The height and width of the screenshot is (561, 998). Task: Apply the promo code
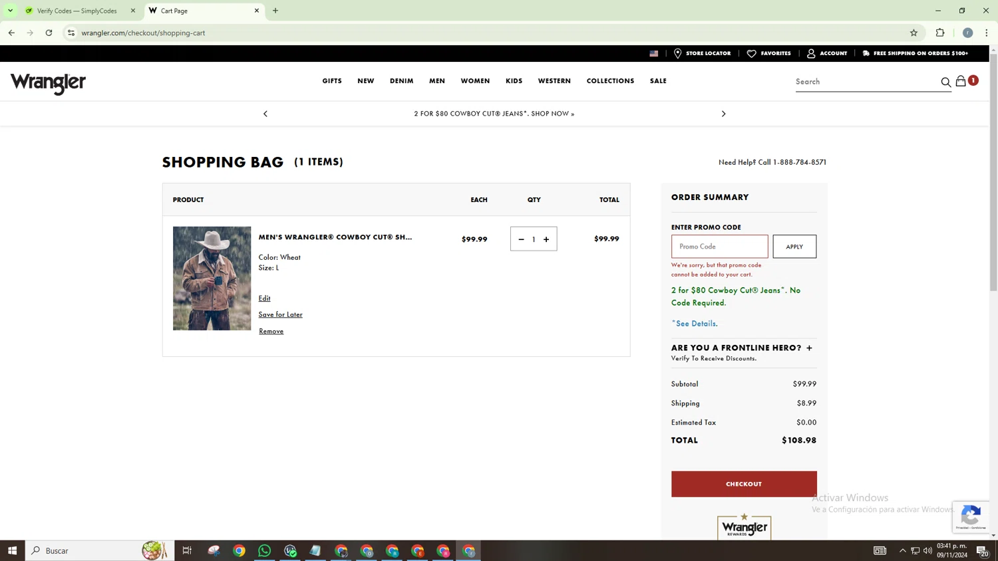794,247
